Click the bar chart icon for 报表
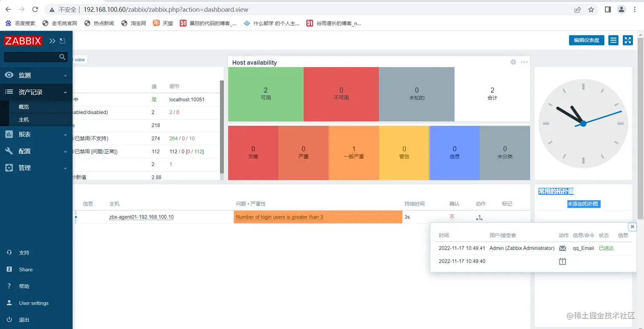Image resolution: width=644 pixels, height=329 pixels. coord(9,134)
